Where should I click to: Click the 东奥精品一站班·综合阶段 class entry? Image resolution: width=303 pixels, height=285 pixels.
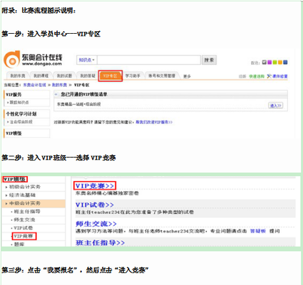pyautogui.click(x=79, y=105)
